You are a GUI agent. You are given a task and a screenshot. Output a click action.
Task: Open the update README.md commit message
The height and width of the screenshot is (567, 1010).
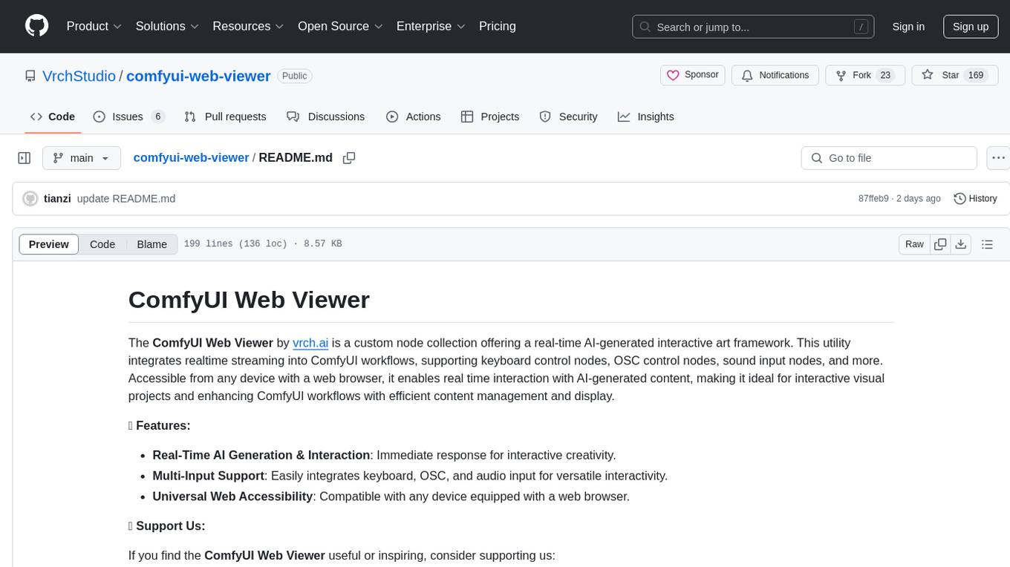pos(126,199)
